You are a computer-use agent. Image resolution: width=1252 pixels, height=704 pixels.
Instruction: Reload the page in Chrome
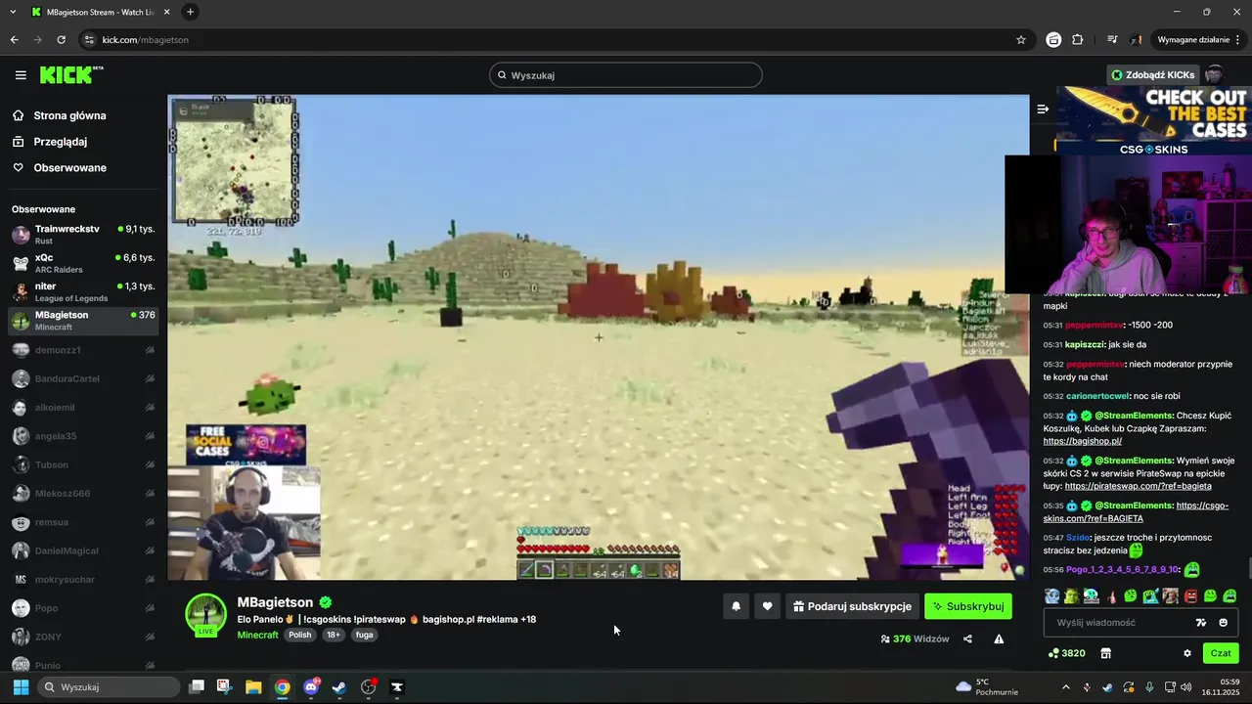click(61, 40)
